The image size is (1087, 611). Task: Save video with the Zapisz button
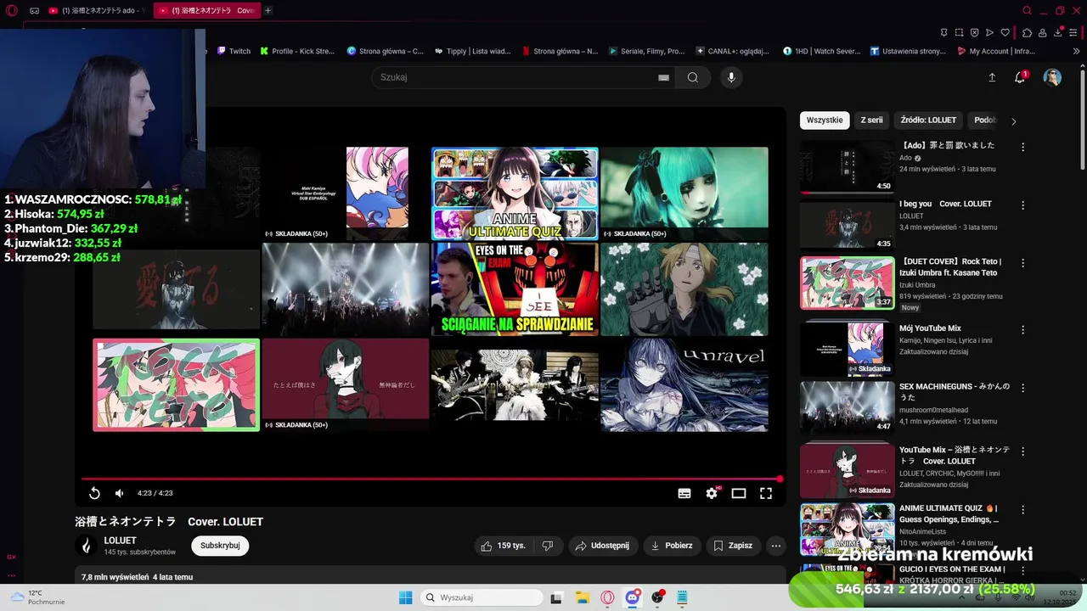coord(733,546)
